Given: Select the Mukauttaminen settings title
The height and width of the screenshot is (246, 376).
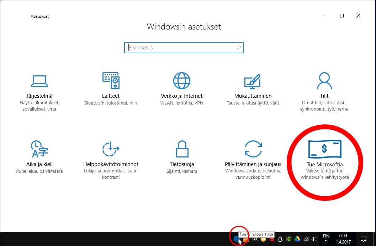Looking at the screenshot, I should (253, 96).
